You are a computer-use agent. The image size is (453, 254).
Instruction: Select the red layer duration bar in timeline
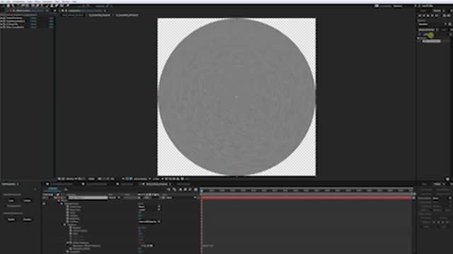coord(306,198)
